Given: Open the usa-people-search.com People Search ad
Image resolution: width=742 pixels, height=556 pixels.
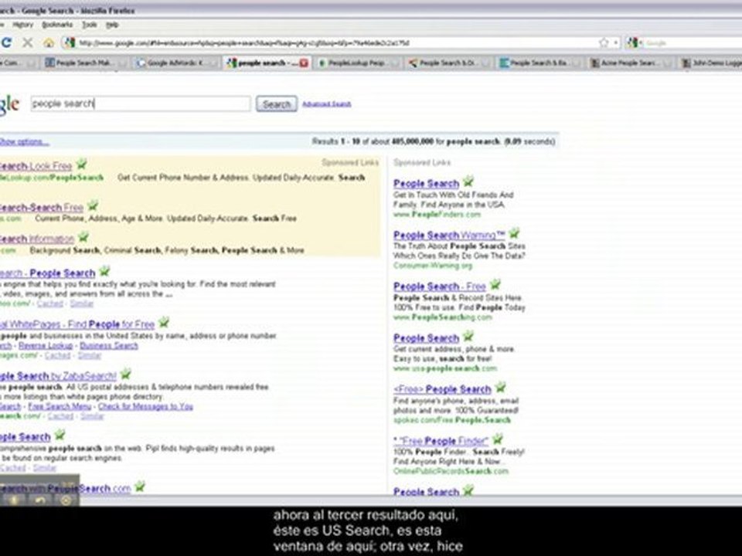Looking at the screenshot, I should coord(427,338).
